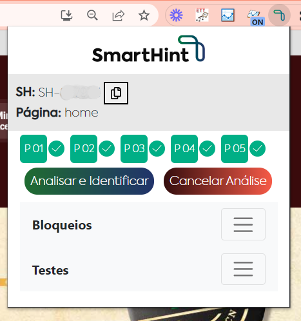The height and width of the screenshot is (321, 301).
Task: Click the install app download icon
Action: coord(66,15)
